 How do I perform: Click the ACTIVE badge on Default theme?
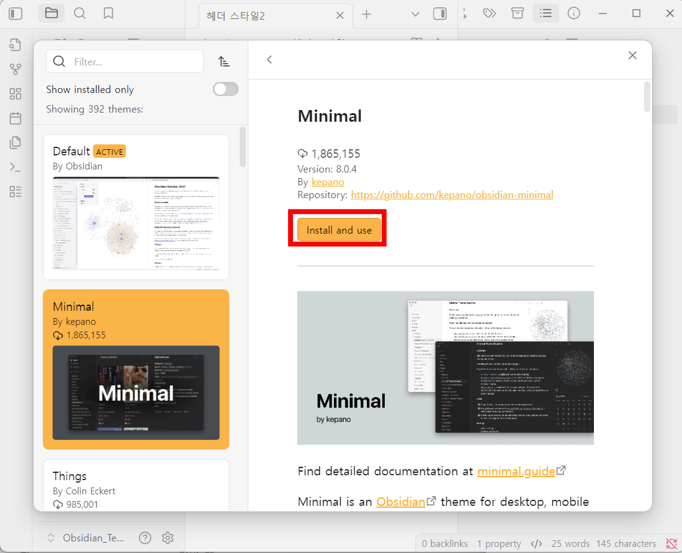(109, 152)
